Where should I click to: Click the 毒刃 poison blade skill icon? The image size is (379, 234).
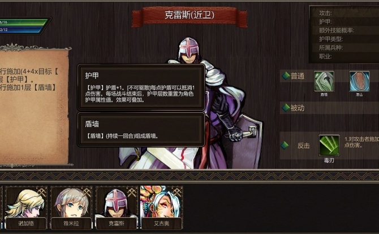tap(329, 145)
